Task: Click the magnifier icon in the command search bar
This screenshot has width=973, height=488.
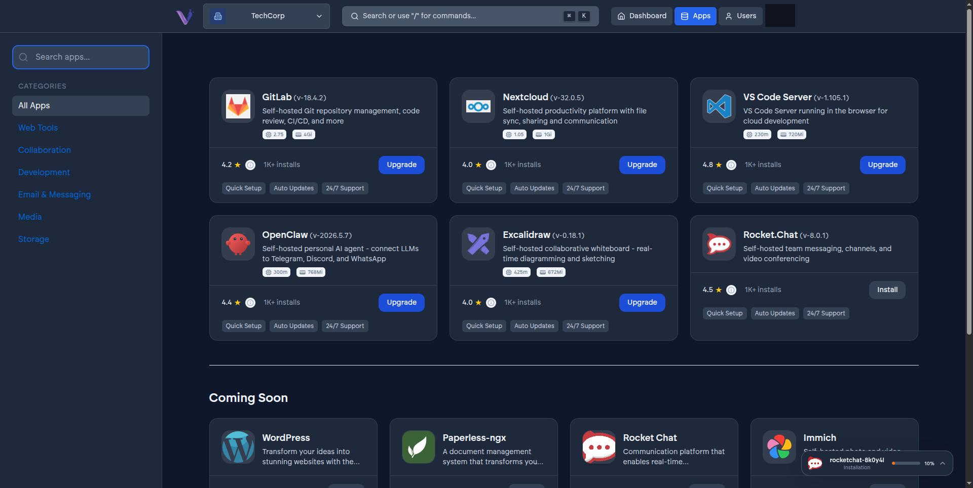Action: point(355,16)
